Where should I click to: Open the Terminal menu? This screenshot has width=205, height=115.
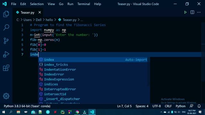coord(84,4)
